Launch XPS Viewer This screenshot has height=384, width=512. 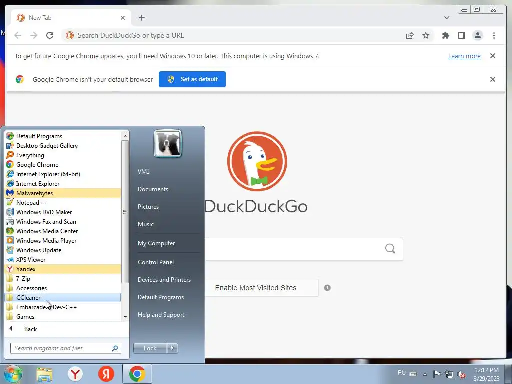[63, 259]
